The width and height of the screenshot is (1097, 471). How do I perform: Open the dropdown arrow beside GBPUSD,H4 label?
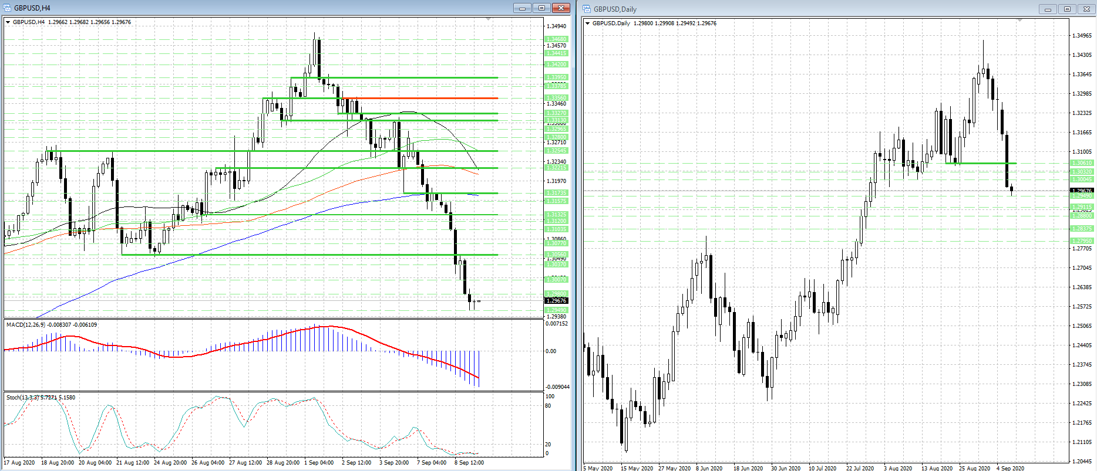(8, 22)
